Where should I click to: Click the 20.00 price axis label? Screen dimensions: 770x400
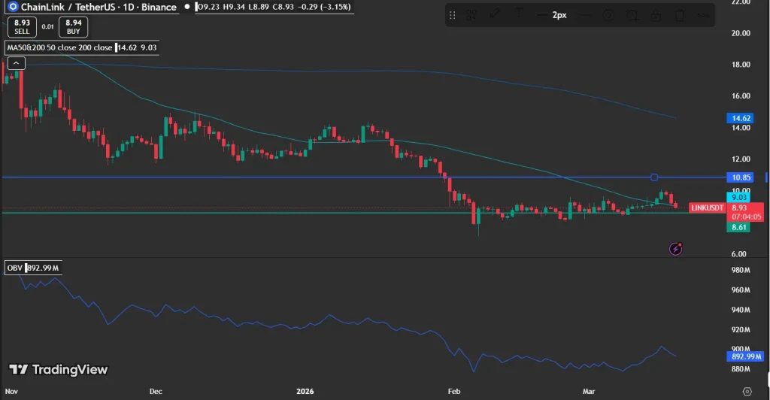(741, 33)
